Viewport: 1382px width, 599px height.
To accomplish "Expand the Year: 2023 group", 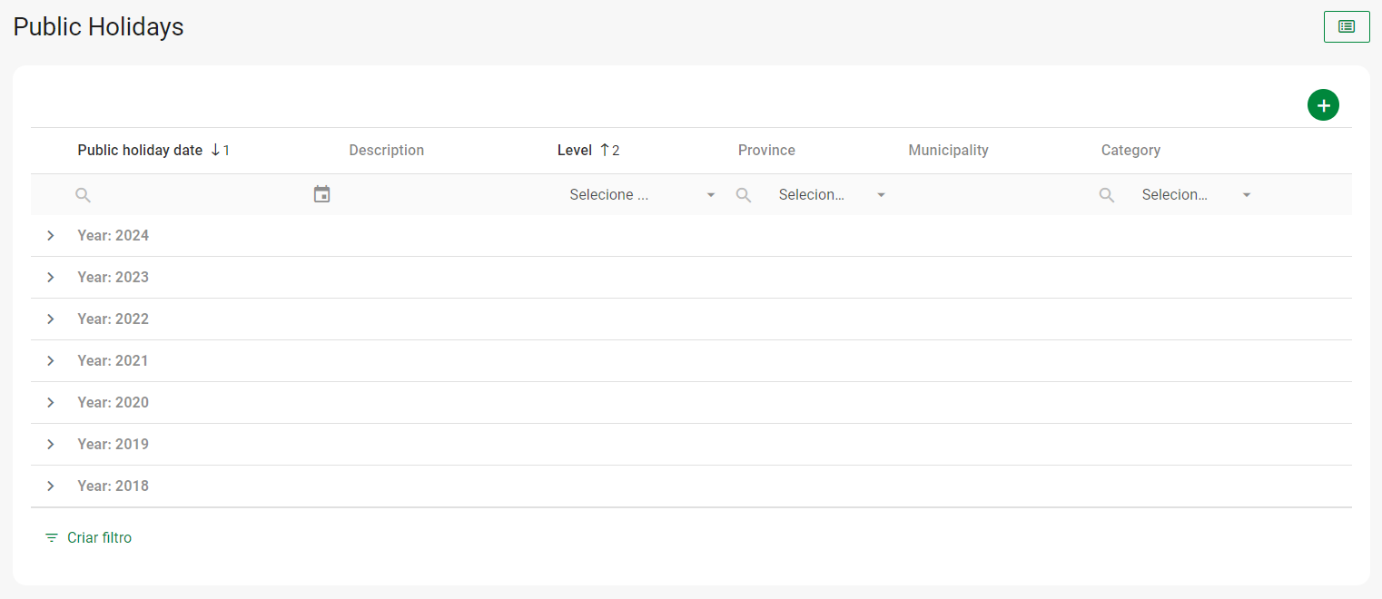I will point(51,278).
